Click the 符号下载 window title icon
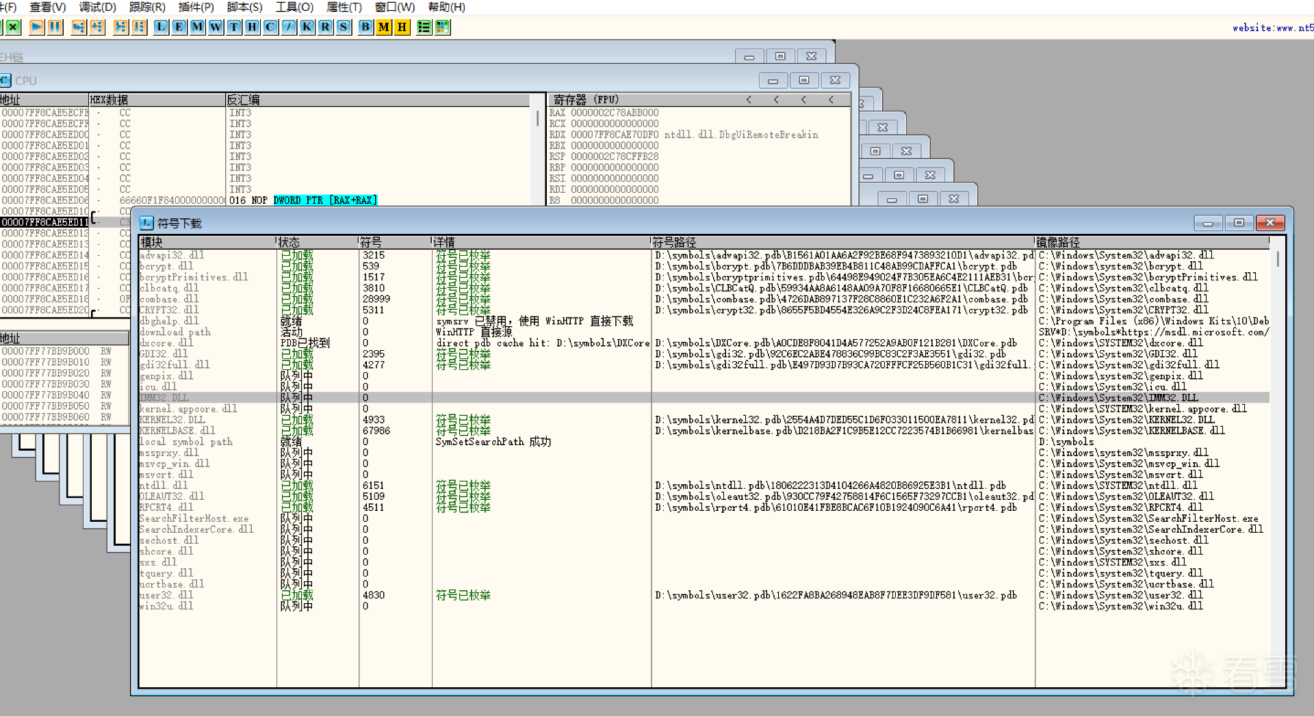The image size is (1314, 716). coord(146,223)
